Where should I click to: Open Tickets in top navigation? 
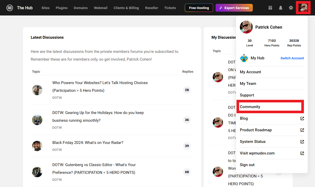coord(170,8)
